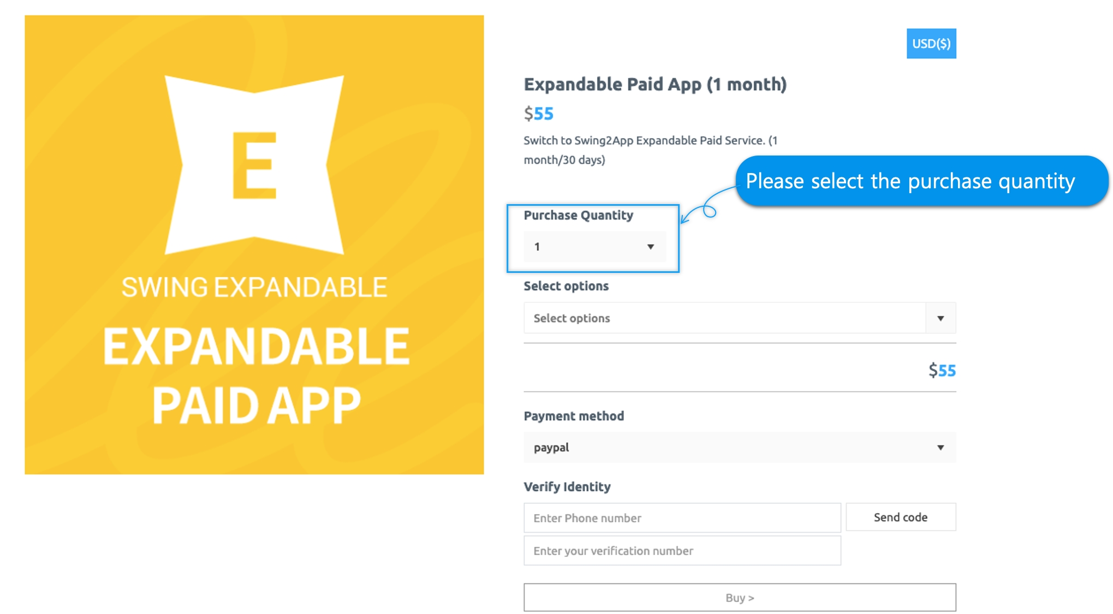
Task: Expand the Select options dropdown
Action: click(x=740, y=318)
